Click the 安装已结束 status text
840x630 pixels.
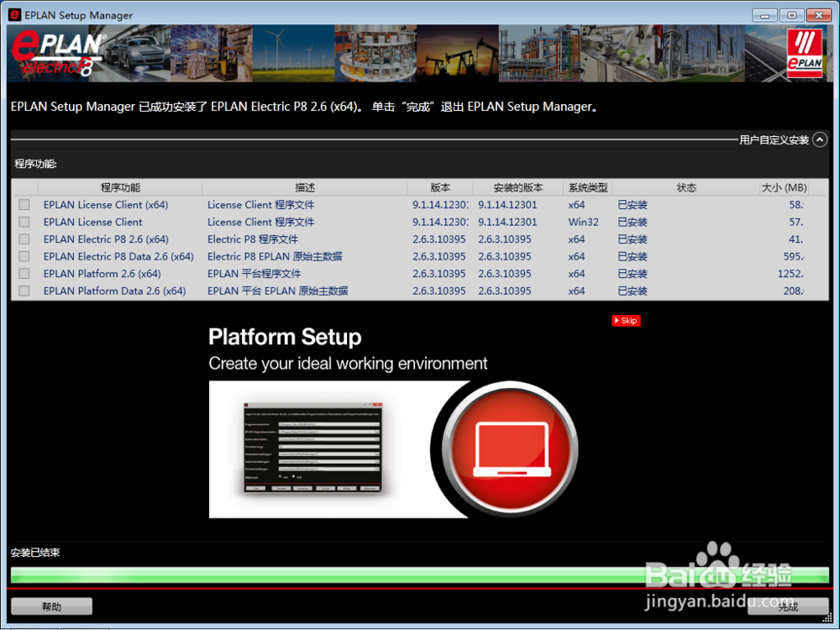[35, 553]
